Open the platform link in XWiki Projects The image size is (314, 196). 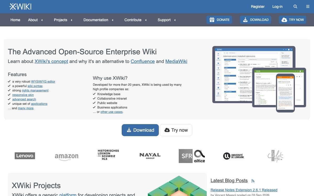68,194
